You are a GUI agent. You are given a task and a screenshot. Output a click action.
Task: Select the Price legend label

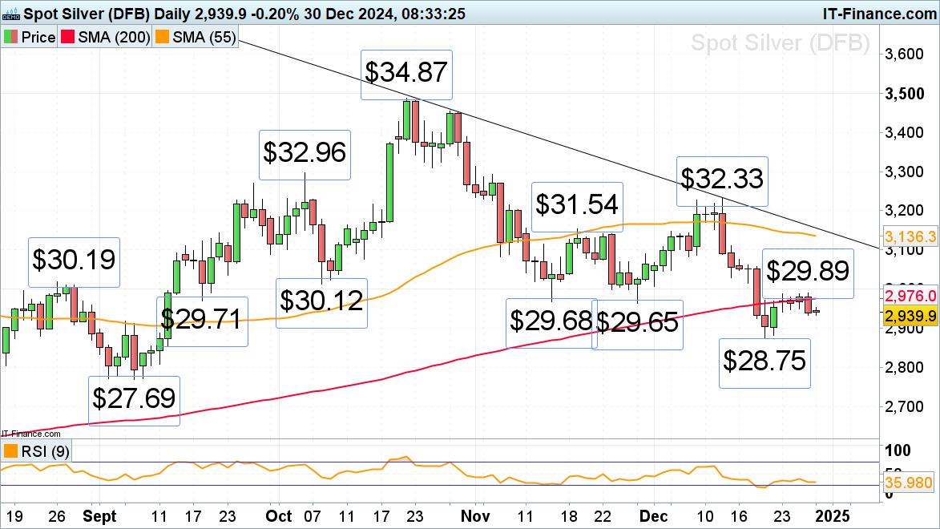38,38
